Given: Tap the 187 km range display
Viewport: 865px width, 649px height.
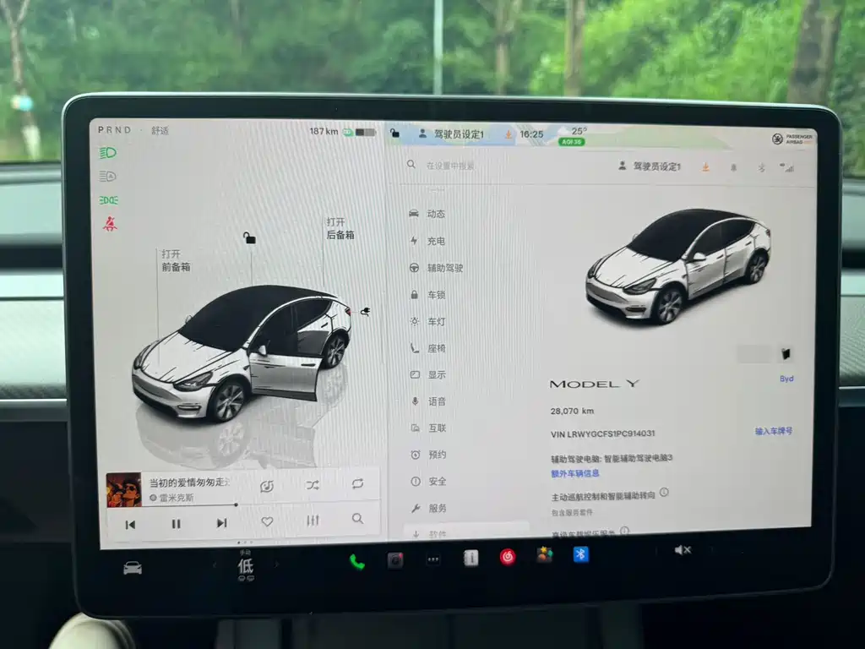Looking at the screenshot, I should coord(324,131).
